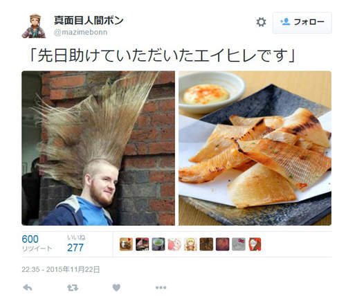The image size is (346, 299).
Task: Open the gear settings dropdown
Action: (261, 22)
